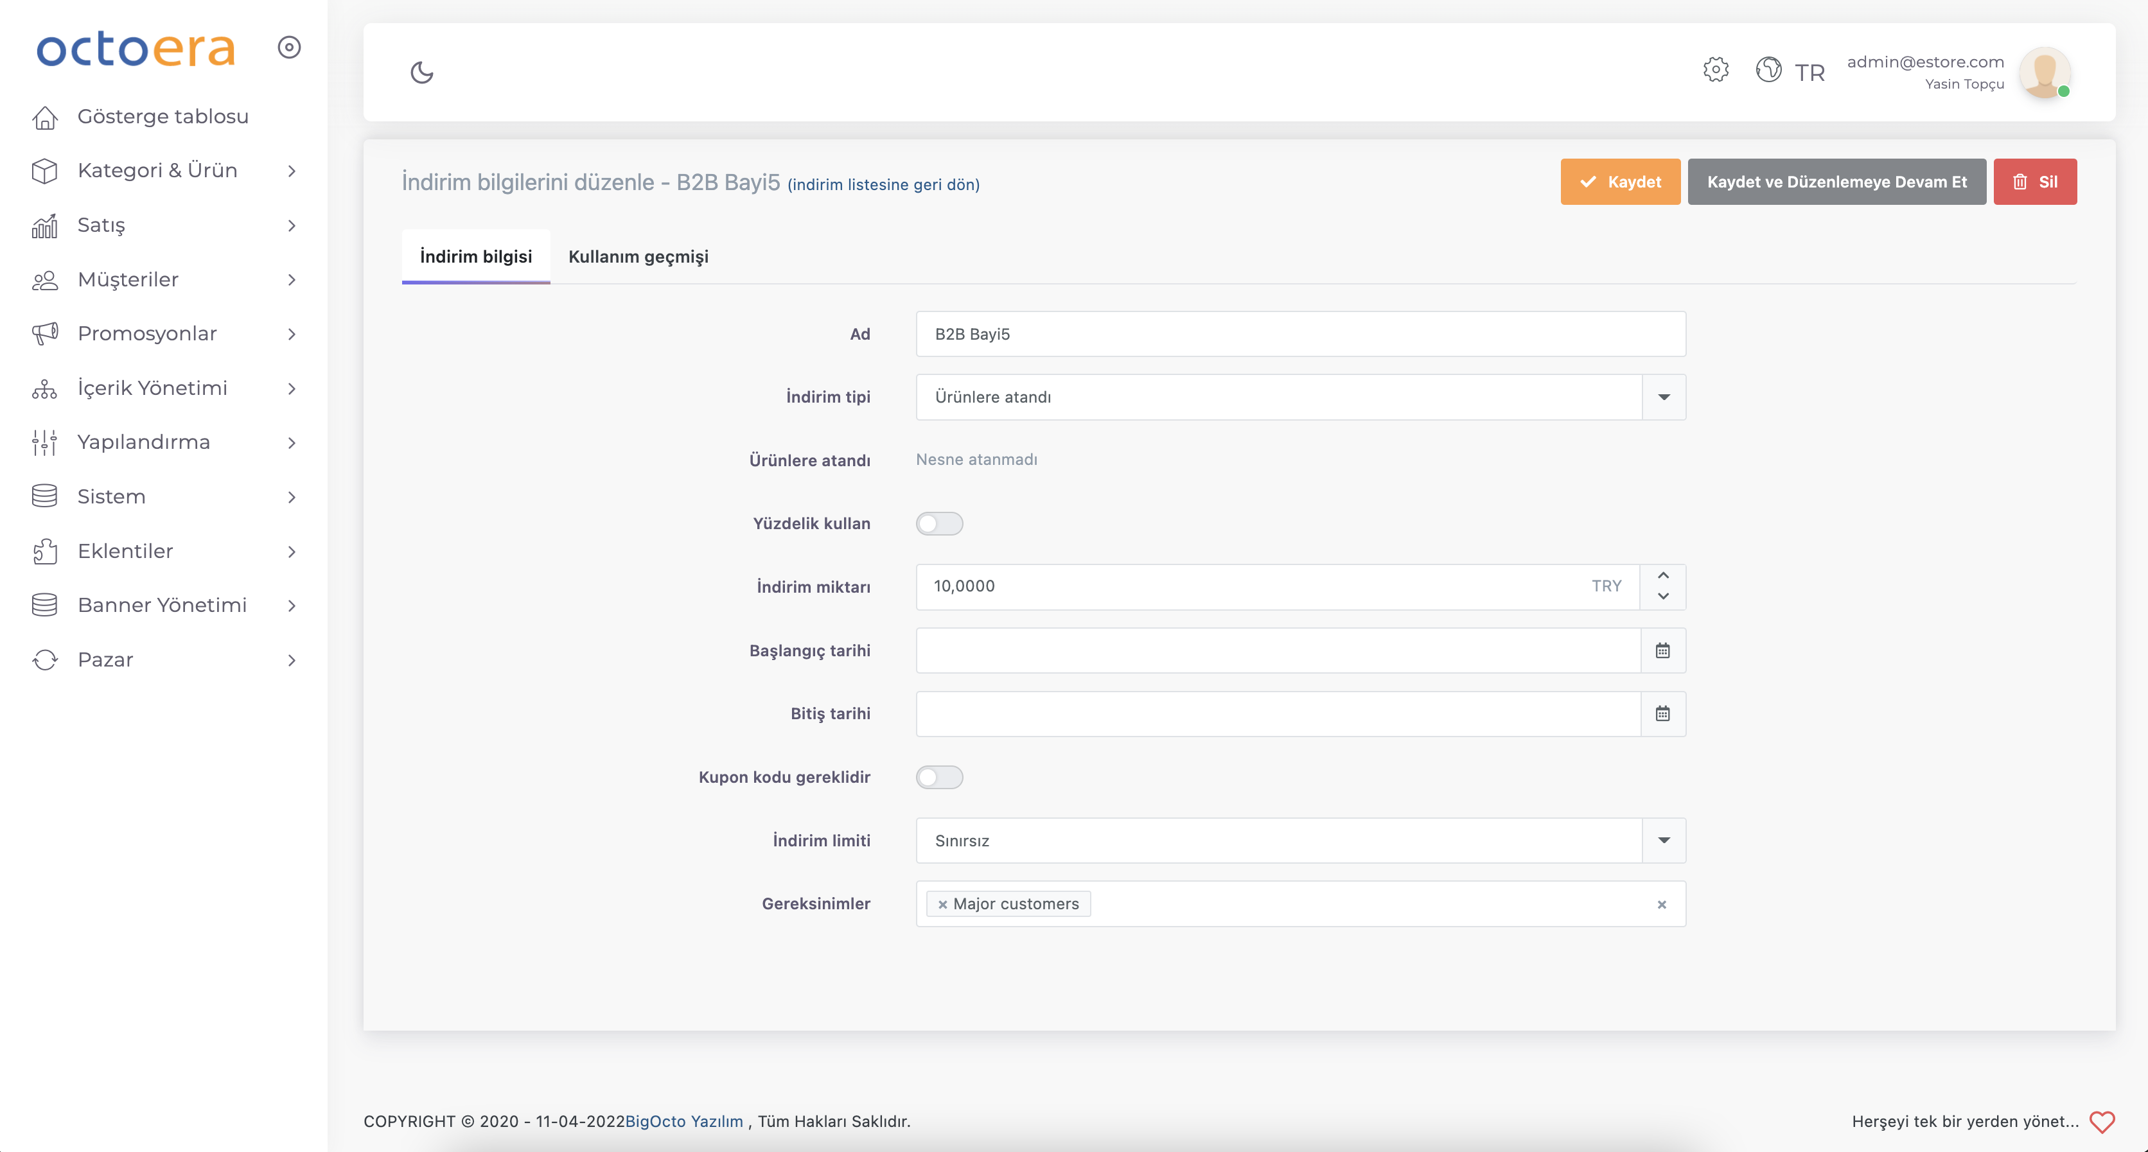This screenshot has height=1152, width=2148.
Task: Click the heart icon in footer
Action: point(2101,1121)
